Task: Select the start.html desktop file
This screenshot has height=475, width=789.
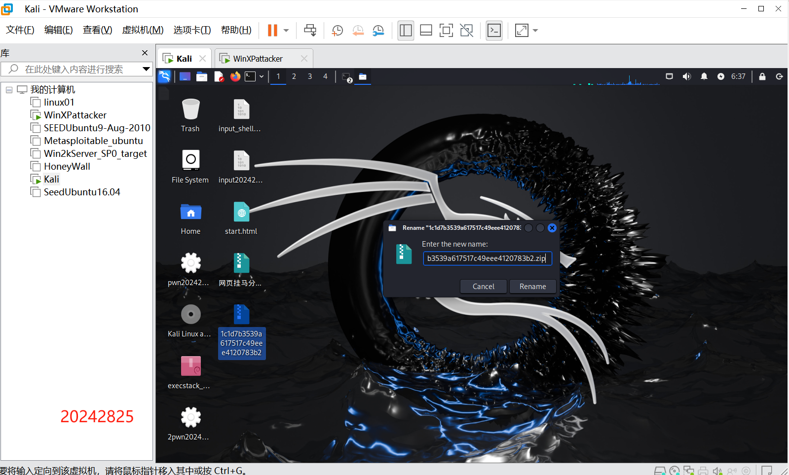Action: [x=241, y=218]
